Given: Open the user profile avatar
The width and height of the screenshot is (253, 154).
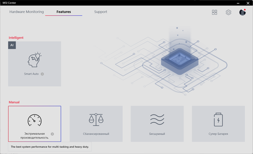Looking at the screenshot, I should 242,12.
